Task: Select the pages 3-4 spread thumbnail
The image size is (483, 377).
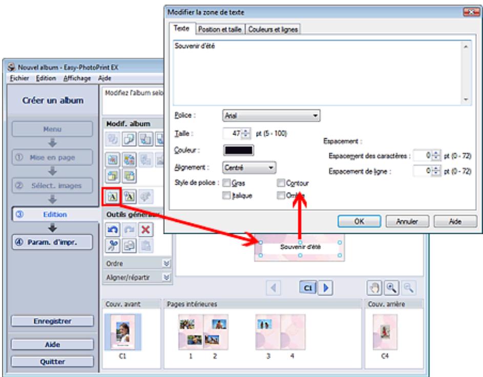Action: click(280, 332)
